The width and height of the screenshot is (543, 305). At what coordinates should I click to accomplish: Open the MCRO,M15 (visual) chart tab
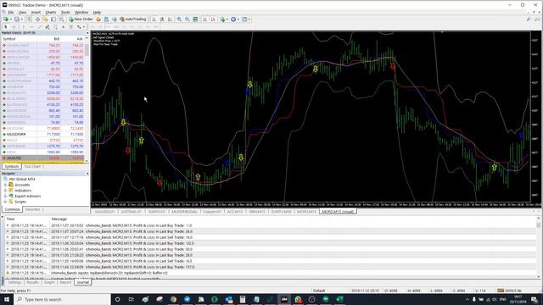pos(338,211)
